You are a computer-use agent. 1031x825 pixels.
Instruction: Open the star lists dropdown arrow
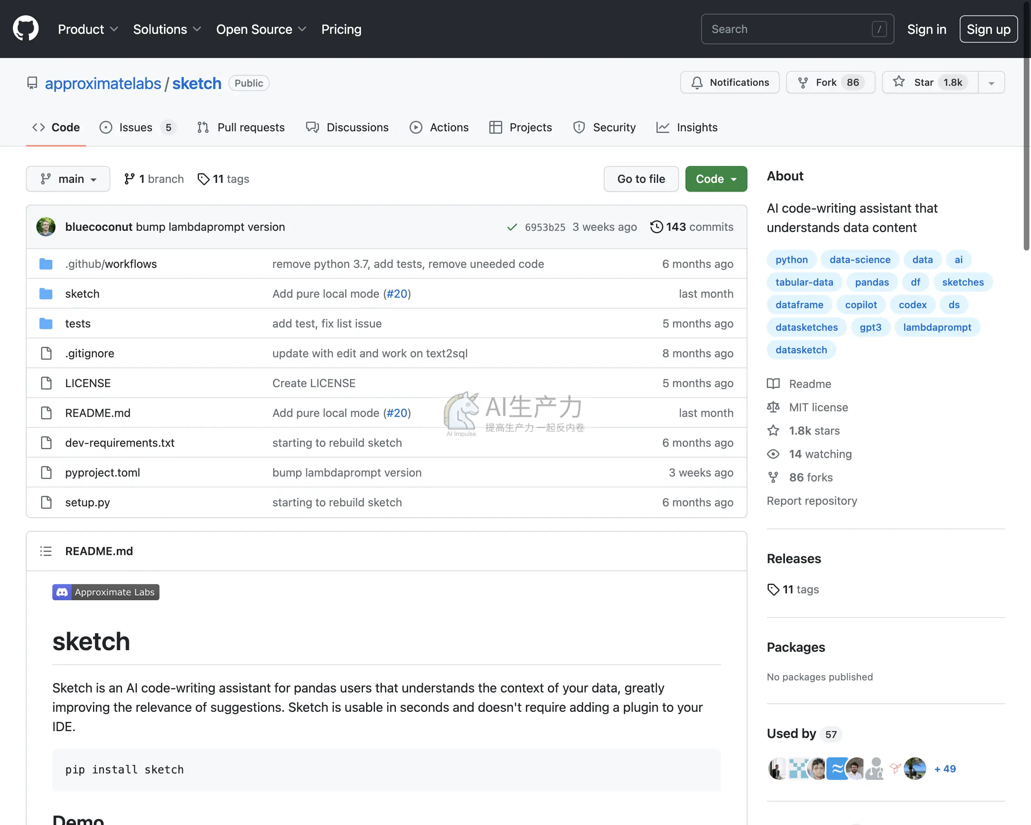click(x=991, y=83)
